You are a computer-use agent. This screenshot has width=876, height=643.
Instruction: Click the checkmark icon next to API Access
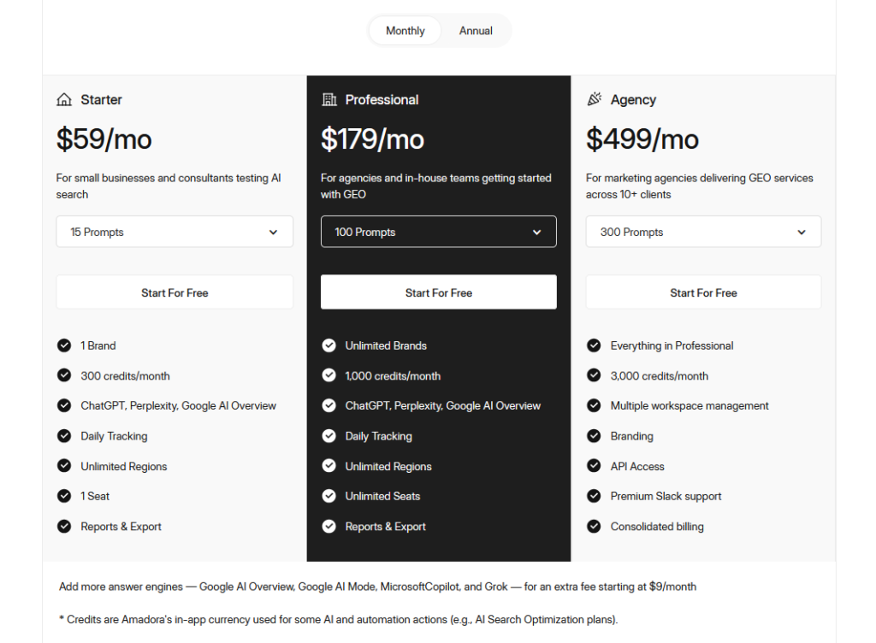click(x=594, y=466)
